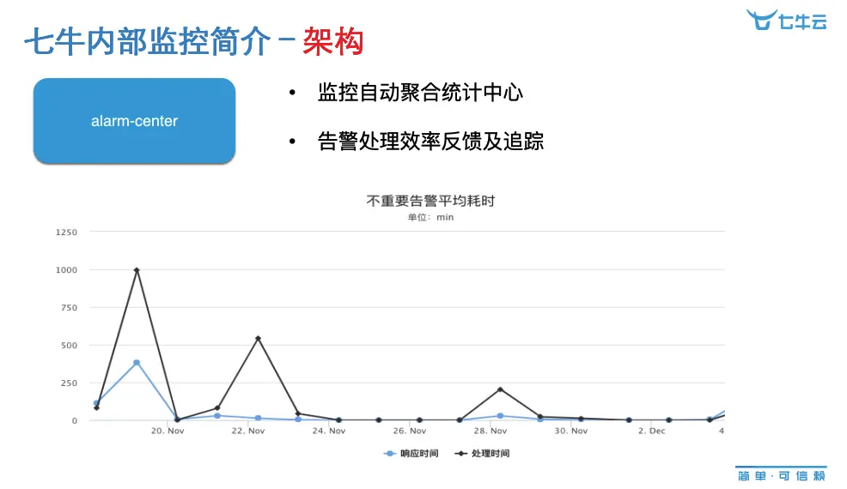Select the black line peak near 28. Nov

[500, 389]
